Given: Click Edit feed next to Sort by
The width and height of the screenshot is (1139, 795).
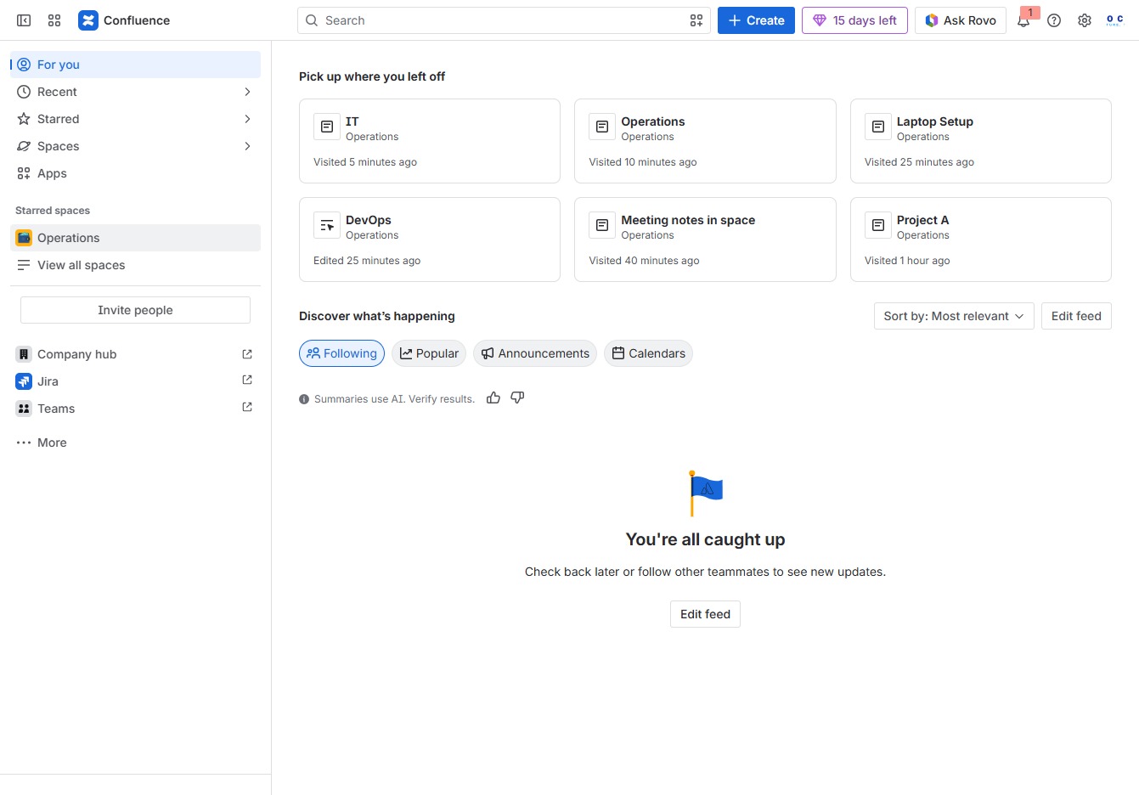Looking at the screenshot, I should point(1076,316).
